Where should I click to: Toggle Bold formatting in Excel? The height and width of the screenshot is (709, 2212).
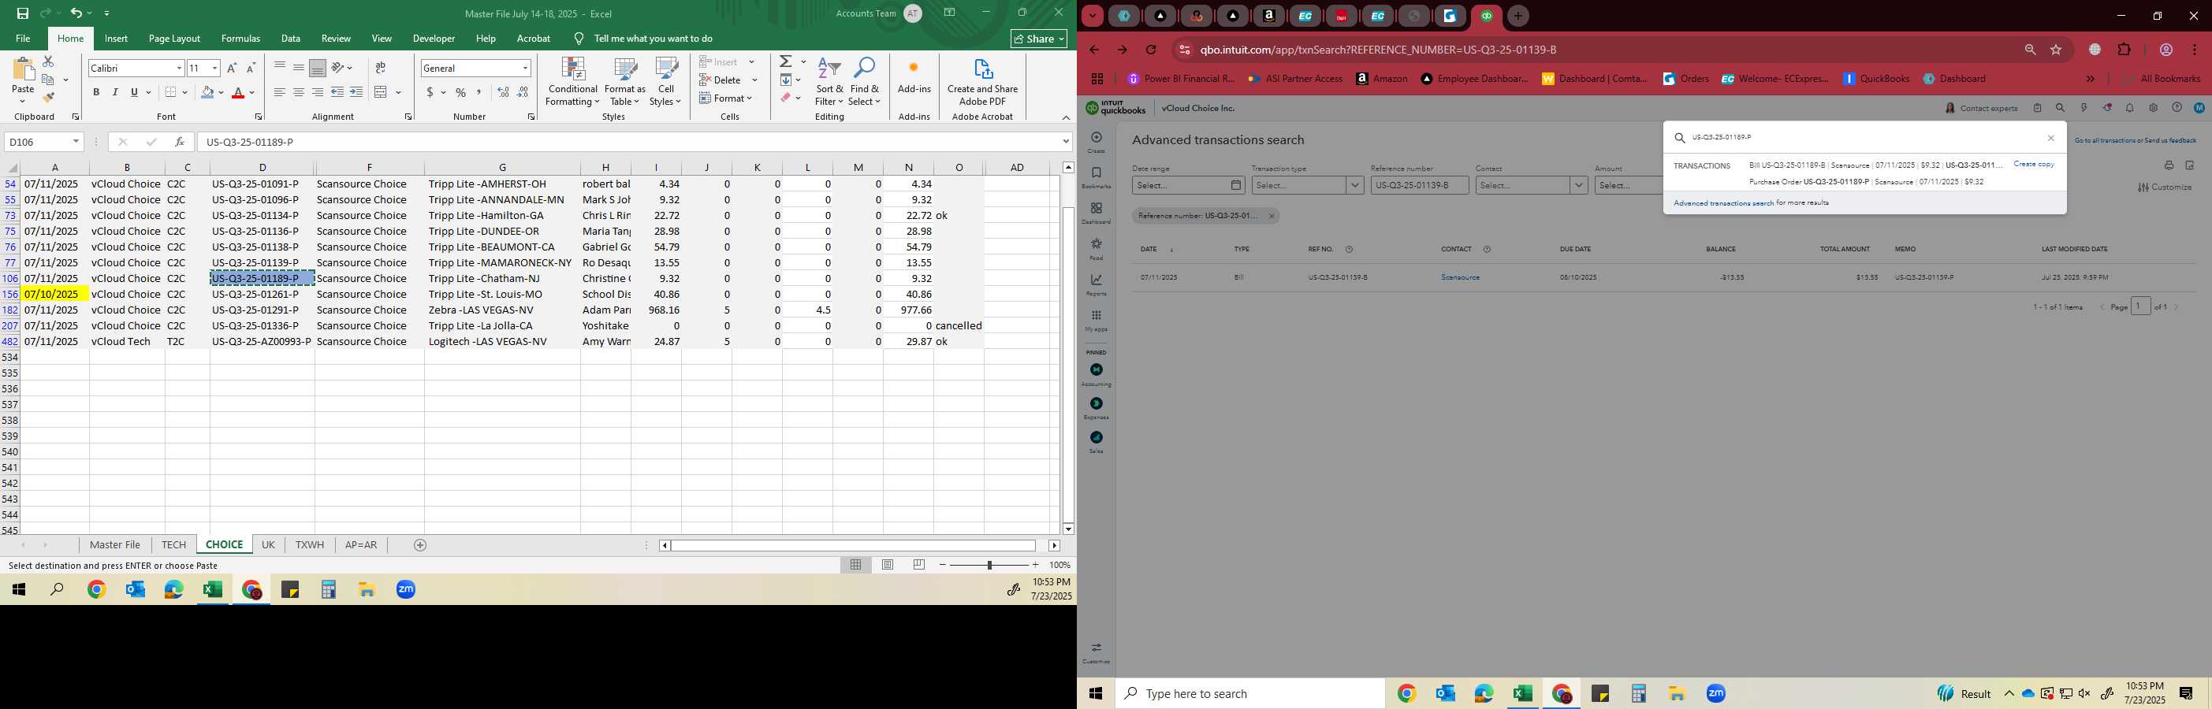(x=96, y=92)
